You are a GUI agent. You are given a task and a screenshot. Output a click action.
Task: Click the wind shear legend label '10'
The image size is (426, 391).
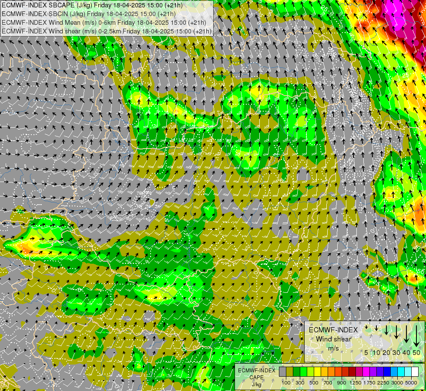[x=376, y=352]
